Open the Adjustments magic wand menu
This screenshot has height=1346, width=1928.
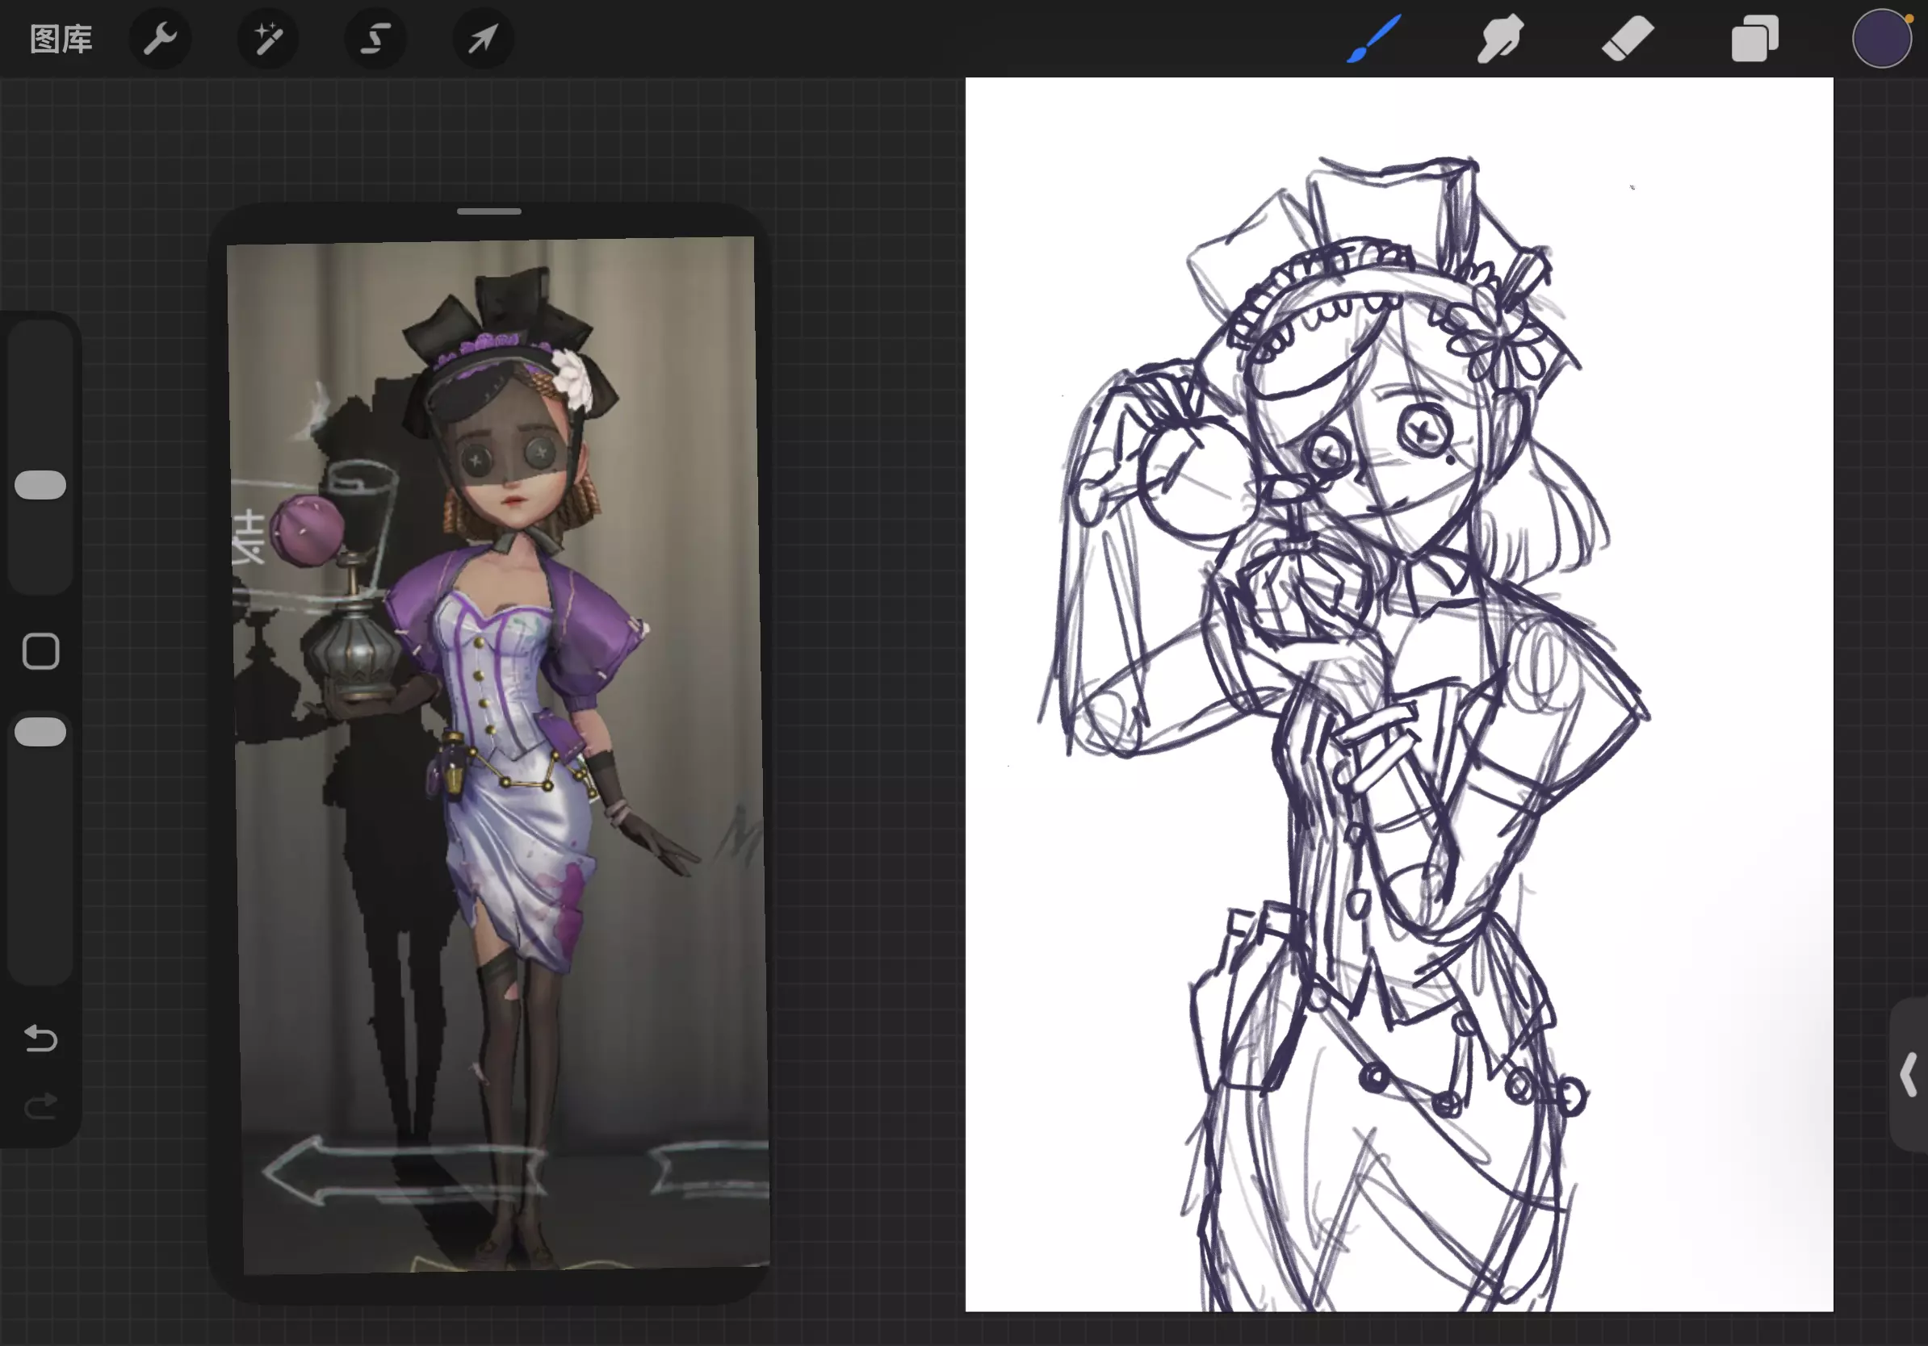pos(267,39)
